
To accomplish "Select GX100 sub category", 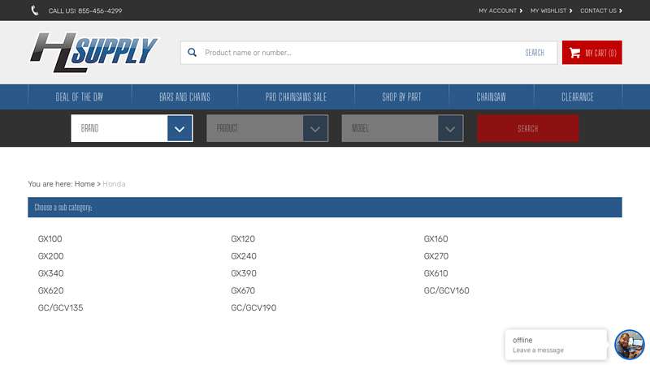I will tap(50, 238).
